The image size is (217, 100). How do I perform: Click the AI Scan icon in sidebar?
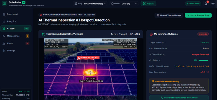point(4,28)
